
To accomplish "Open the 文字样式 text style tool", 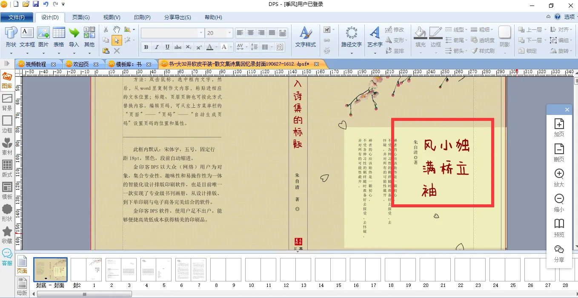I will [305, 37].
